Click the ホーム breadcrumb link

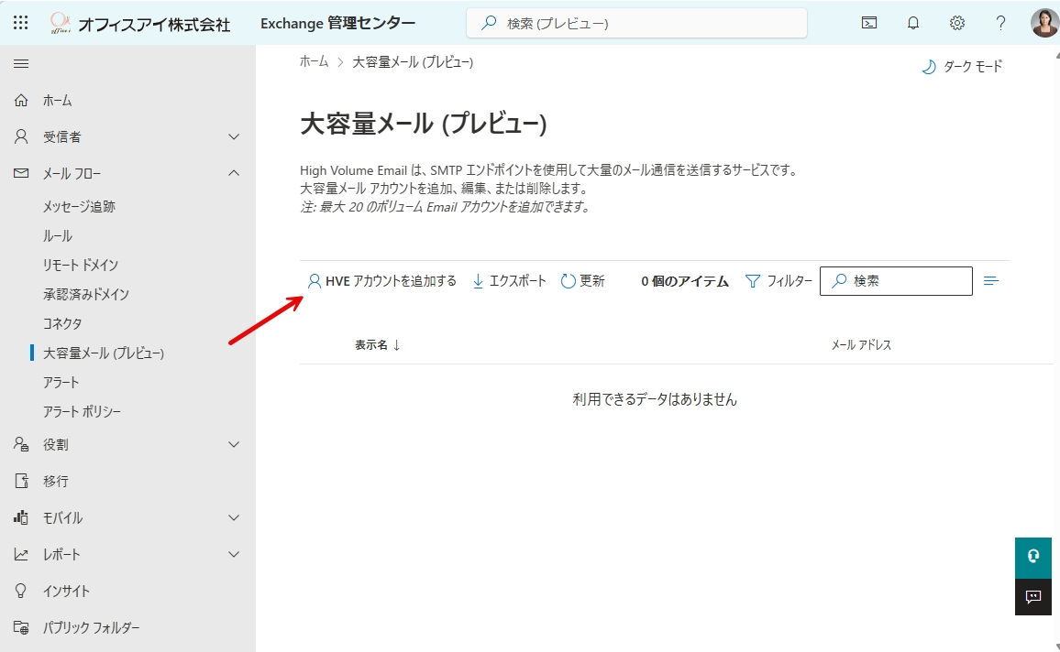pos(315,62)
